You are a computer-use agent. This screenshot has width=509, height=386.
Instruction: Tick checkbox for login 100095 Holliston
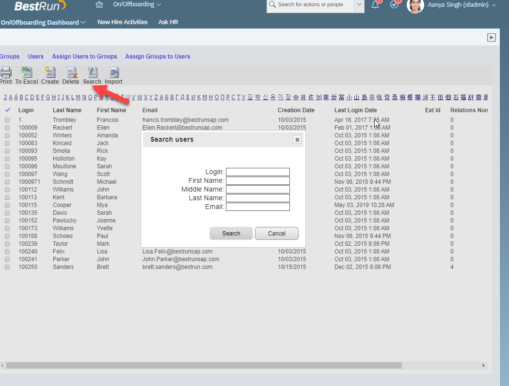click(x=7, y=159)
